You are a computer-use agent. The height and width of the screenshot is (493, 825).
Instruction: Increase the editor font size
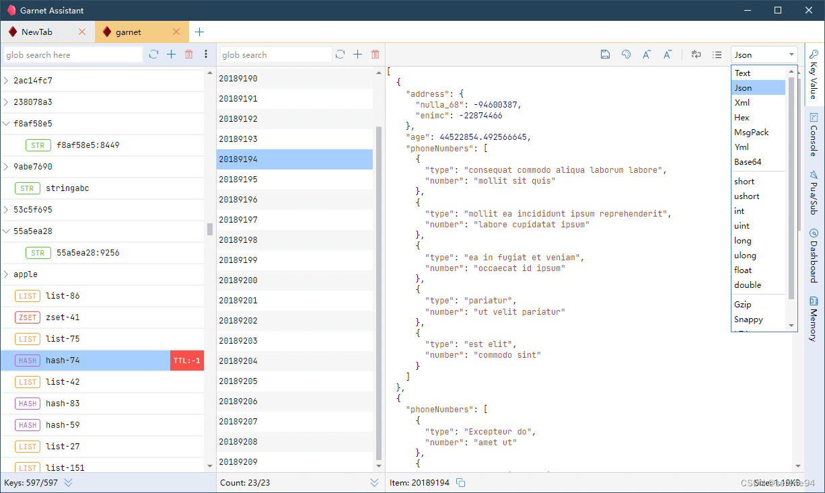(646, 54)
